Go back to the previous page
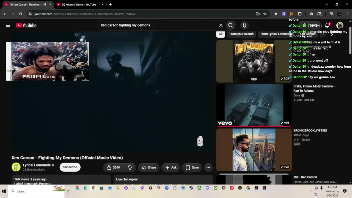This screenshot has width=352, height=198. [x=5, y=14]
